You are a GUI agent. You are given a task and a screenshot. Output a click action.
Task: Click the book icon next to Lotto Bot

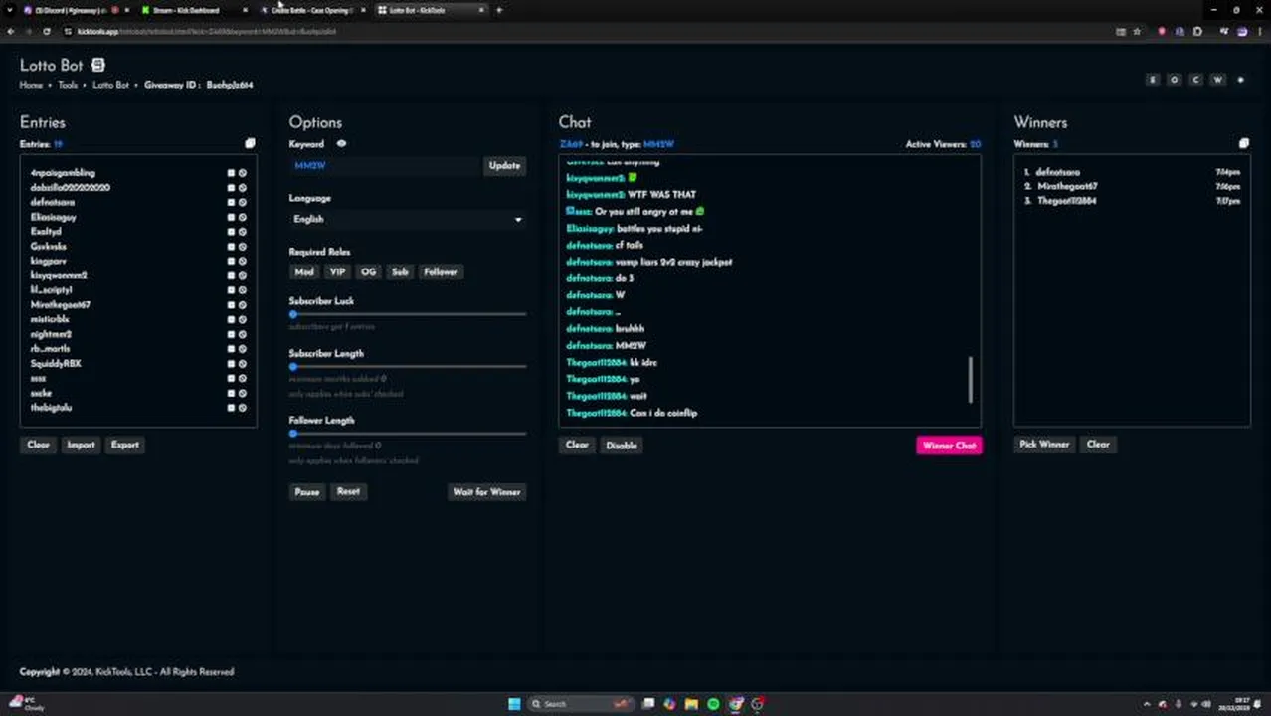coord(97,65)
